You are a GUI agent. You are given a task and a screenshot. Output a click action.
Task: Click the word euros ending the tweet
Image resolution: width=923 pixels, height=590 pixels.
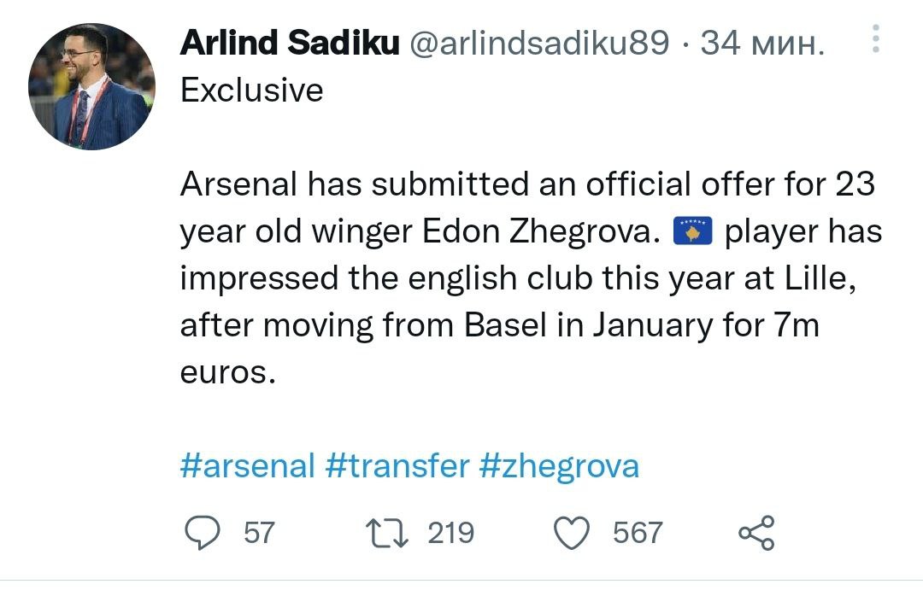click(x=227, y=372)
